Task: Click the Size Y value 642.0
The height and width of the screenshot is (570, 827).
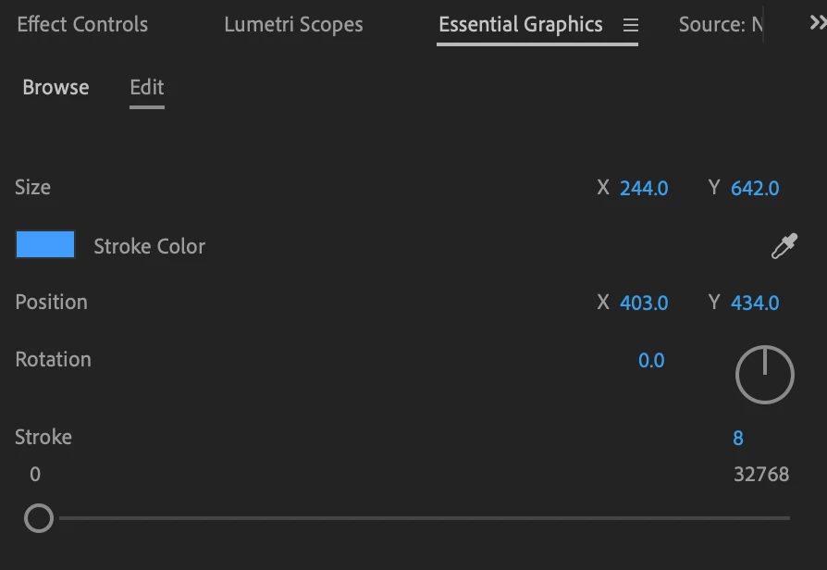Action: coord(755,188)
